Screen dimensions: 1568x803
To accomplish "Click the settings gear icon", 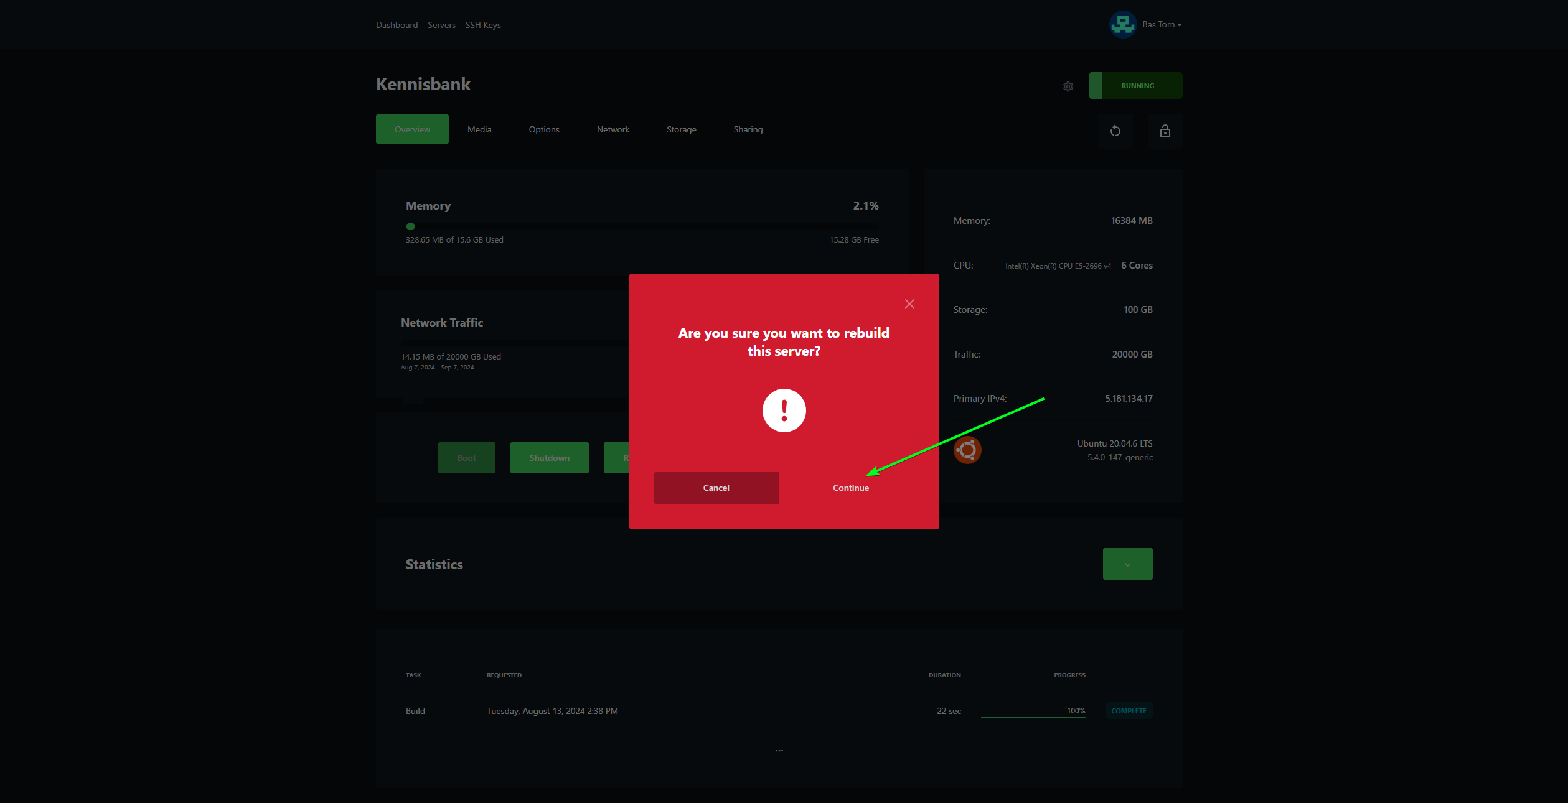I will (x=1068, y=86).
